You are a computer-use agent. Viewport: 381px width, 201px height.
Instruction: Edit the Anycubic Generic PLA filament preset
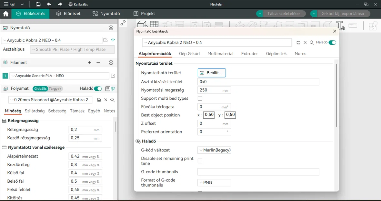113,76
